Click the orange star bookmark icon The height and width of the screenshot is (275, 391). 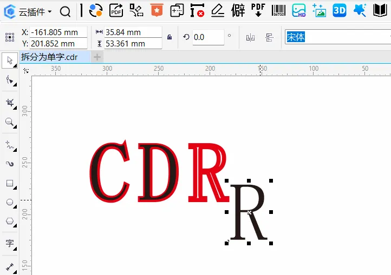pos(157,10)
